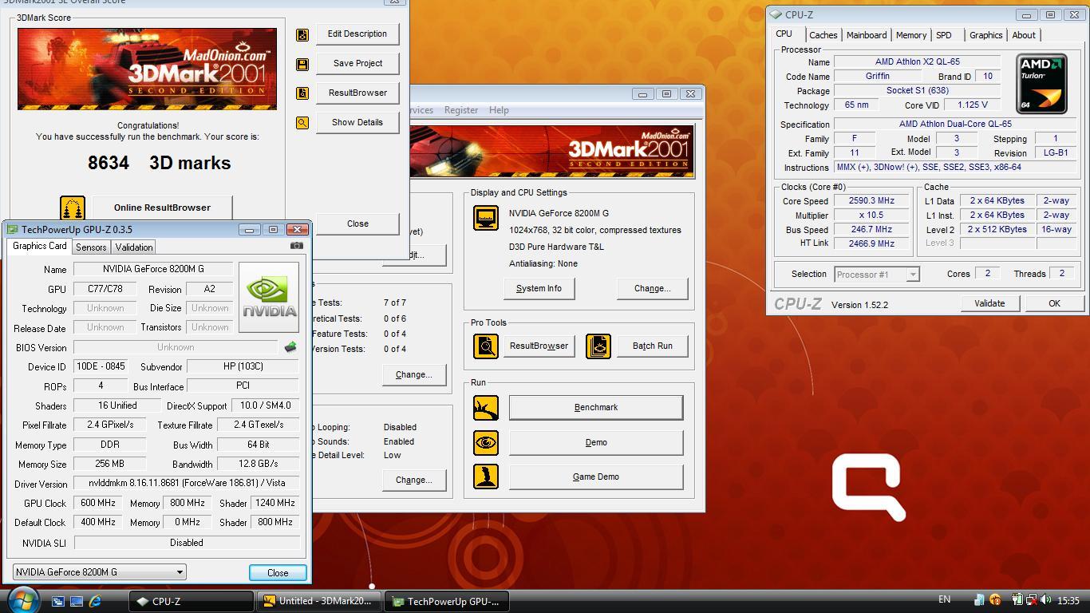Screen dimensions: 1090x613
Task: Click the GPU-Z title bar icon
Action: click(13, 230)
